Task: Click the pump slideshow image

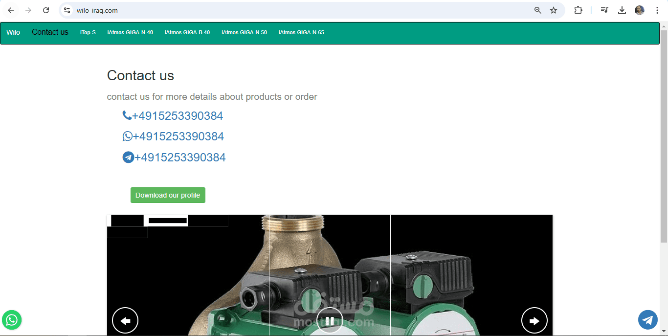Action: point(330,275)
